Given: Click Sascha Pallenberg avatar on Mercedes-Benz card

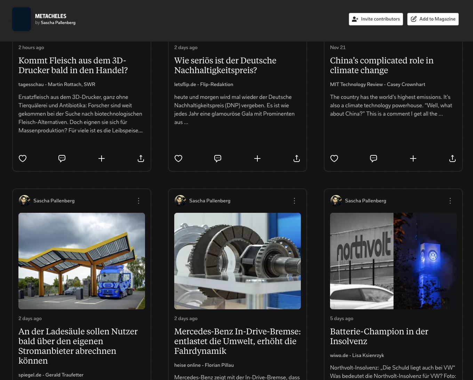Looking at the screenshot, I should (180, 201).
